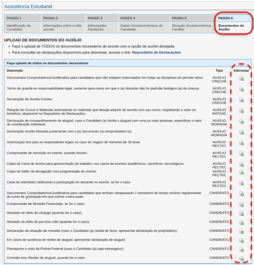Viewport: 254px width, 265px height.
Task: Upload Comprovante de Moradia Financiada
Action: [x=241, y=205]
